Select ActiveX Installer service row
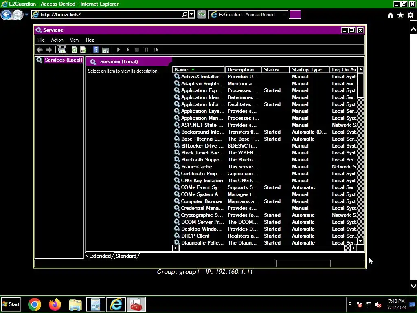Image resolution: width=417 pixels, height=313 pixels. point(266,76)
